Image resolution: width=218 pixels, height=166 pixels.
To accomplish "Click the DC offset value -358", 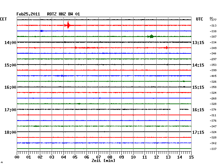I will point(213,87).
